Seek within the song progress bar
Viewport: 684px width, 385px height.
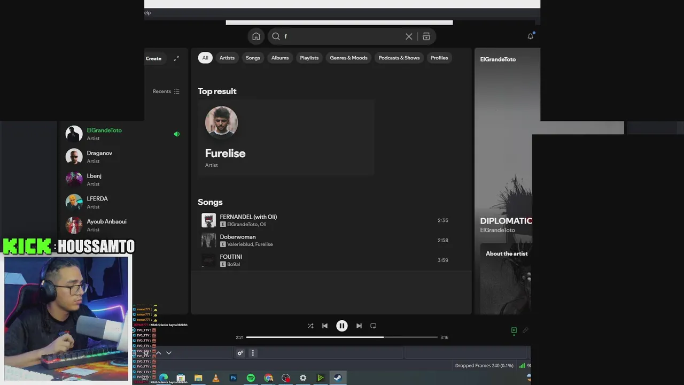pos(342,337)
